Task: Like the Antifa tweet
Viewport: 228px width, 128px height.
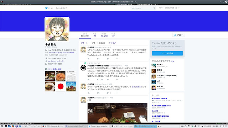Action: (x=108, y=80)
